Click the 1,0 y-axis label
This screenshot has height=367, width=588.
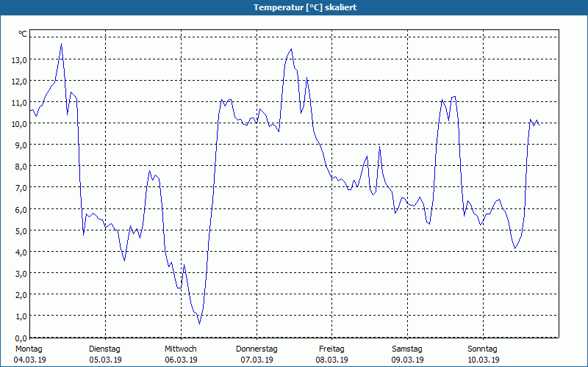pyautogui.click(x=21, y=316)
